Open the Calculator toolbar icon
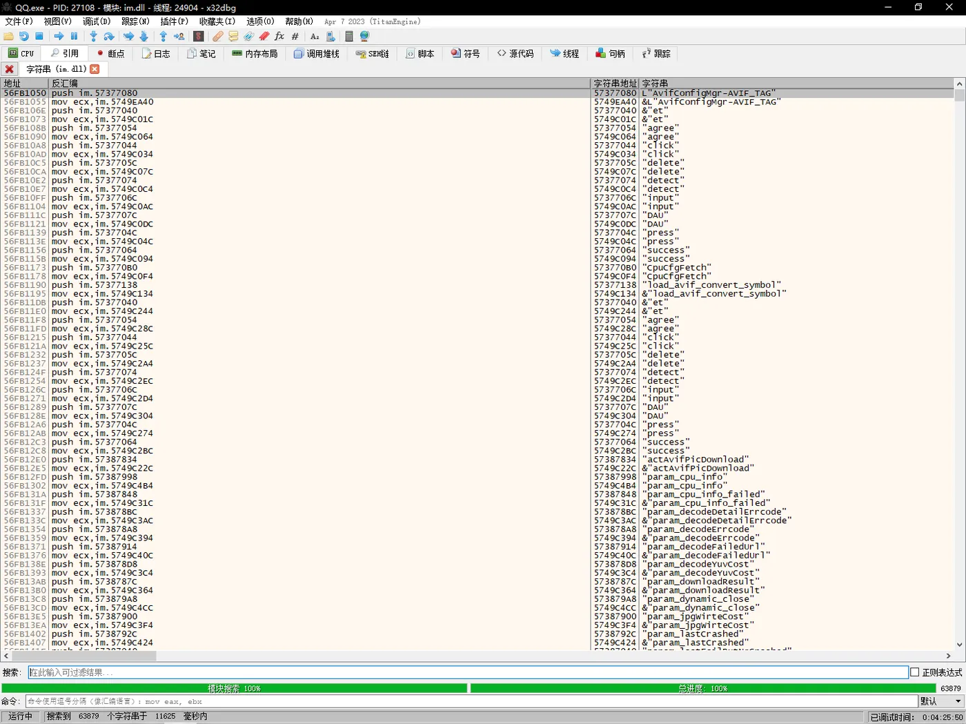Image resolution: width=966 pixels, height=724 pixels. point(349,37)
